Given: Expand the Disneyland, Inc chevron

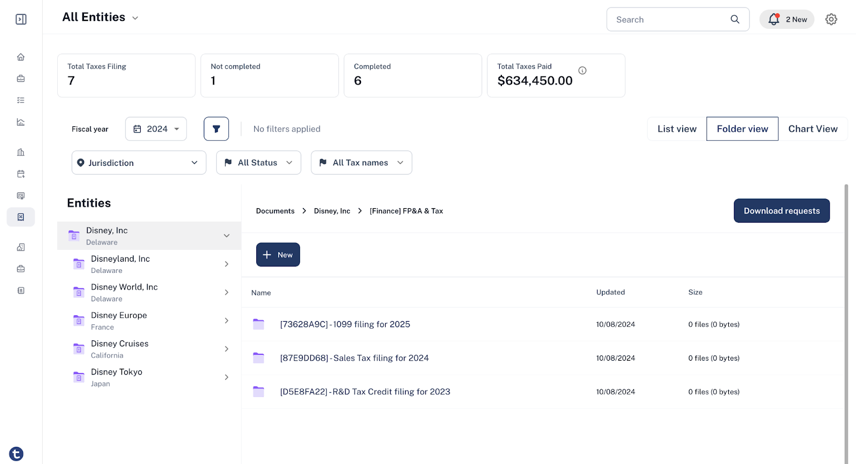Looking at the screenshot, I should pyautogui.click(x=226, y=264).
